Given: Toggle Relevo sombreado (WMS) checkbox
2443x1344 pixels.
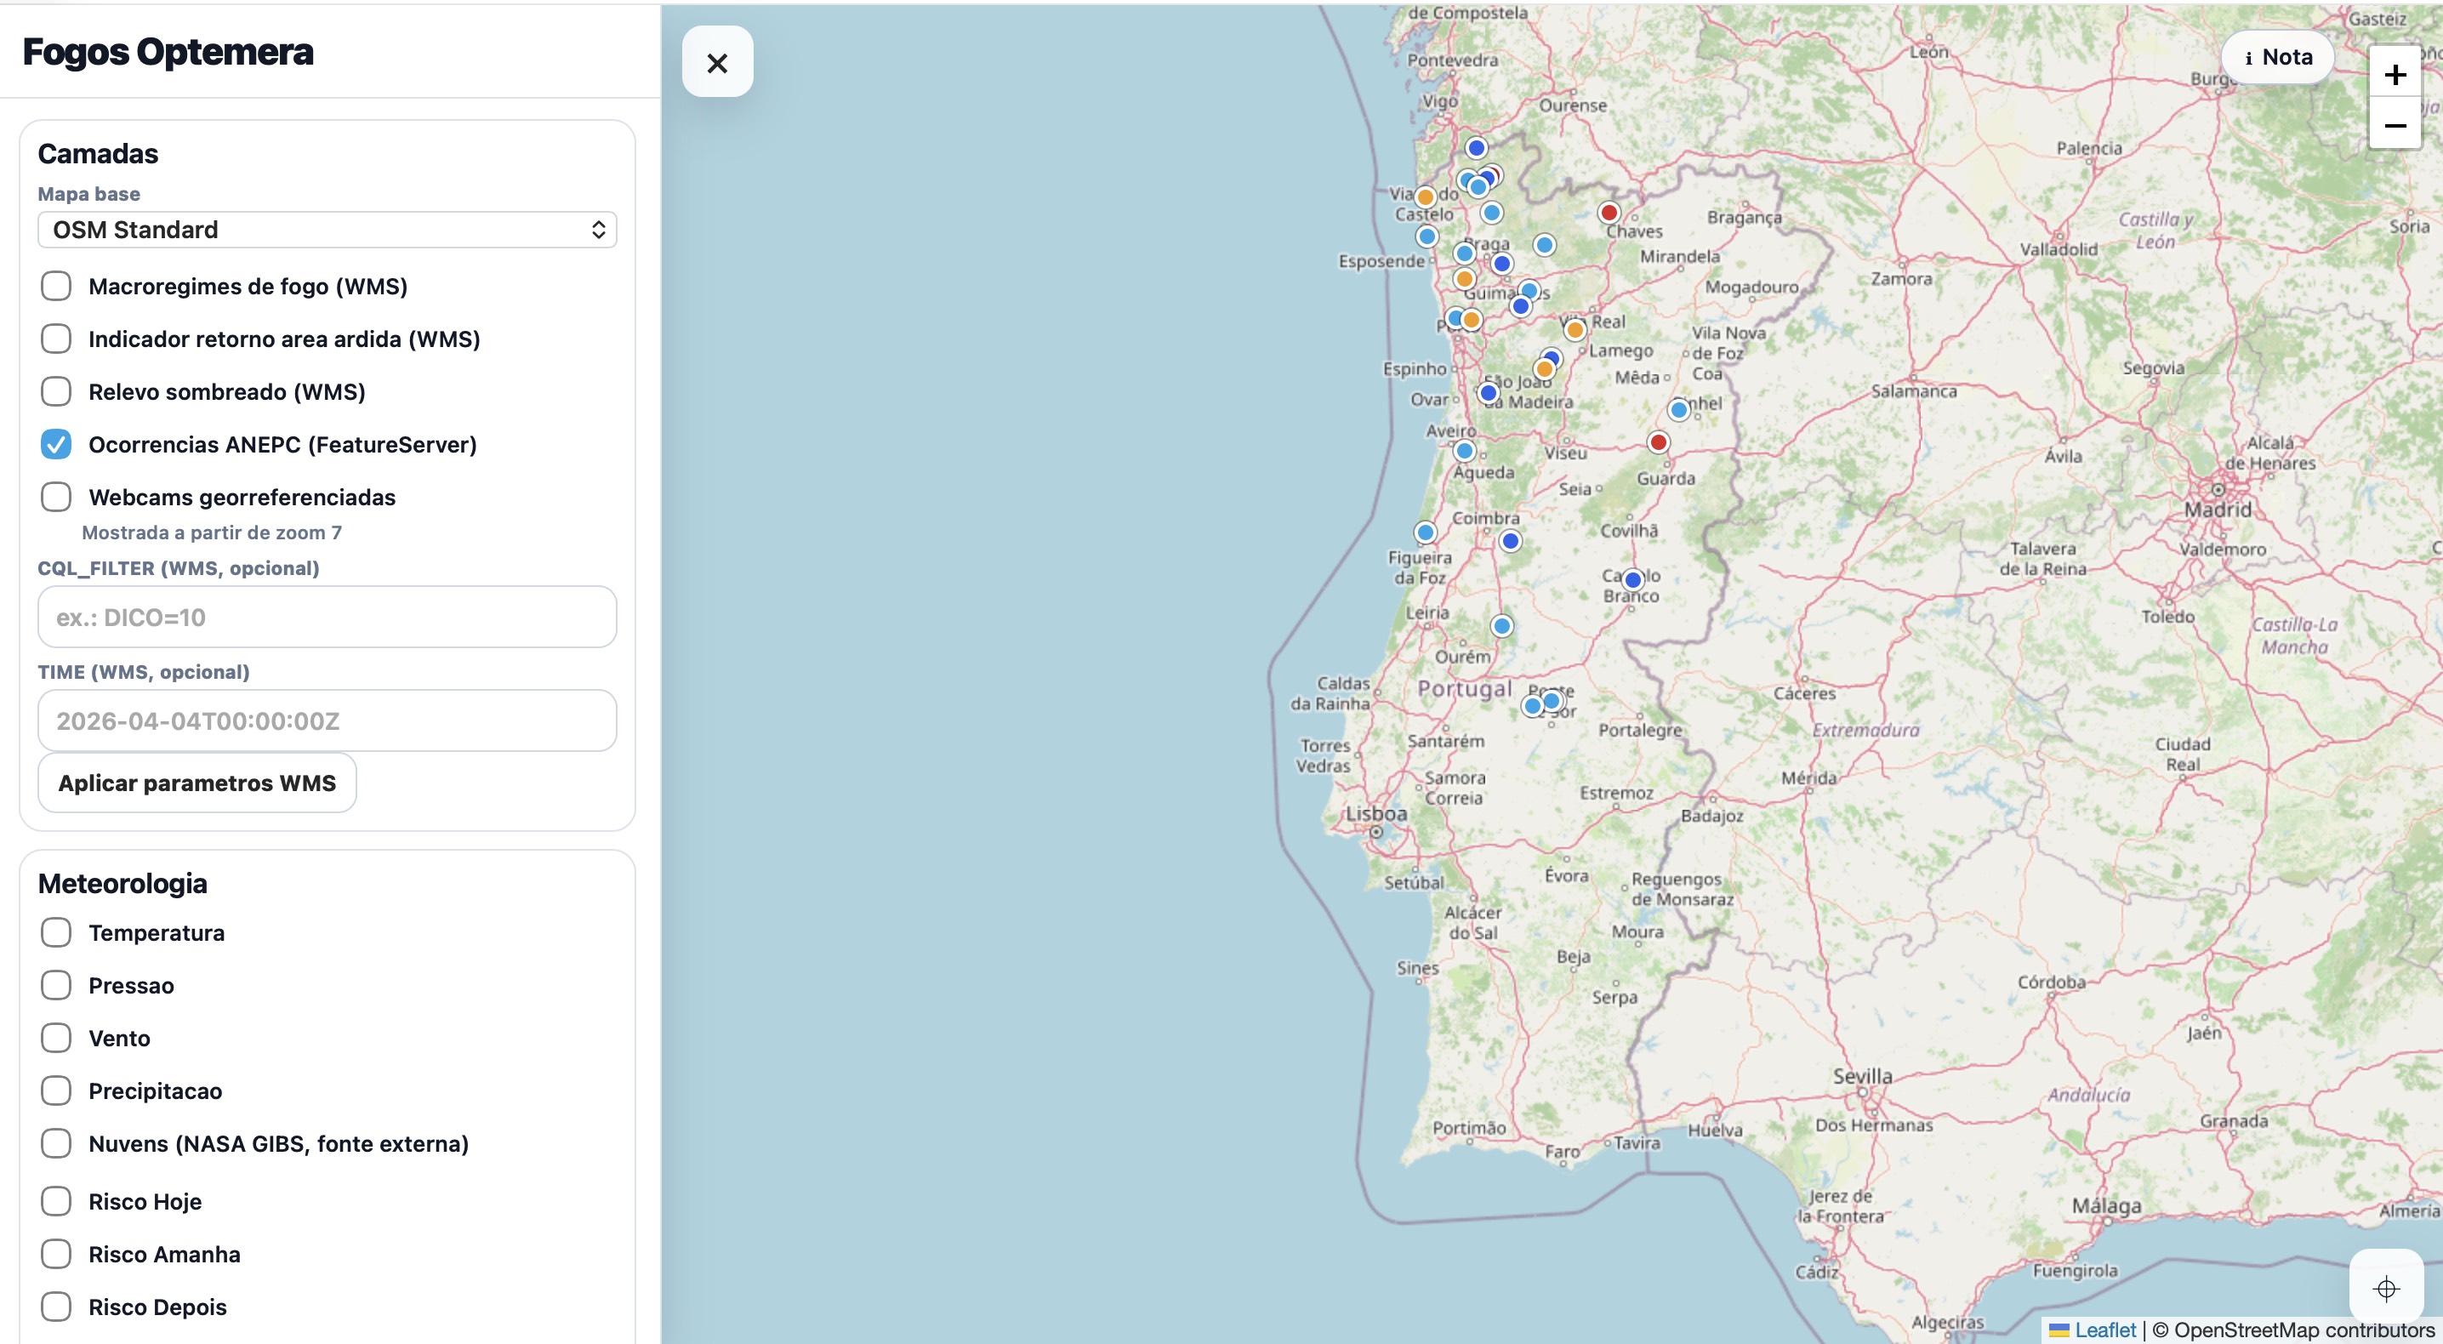Looking at the screenshot, I should pyautogui.click(x=56, y=392).
